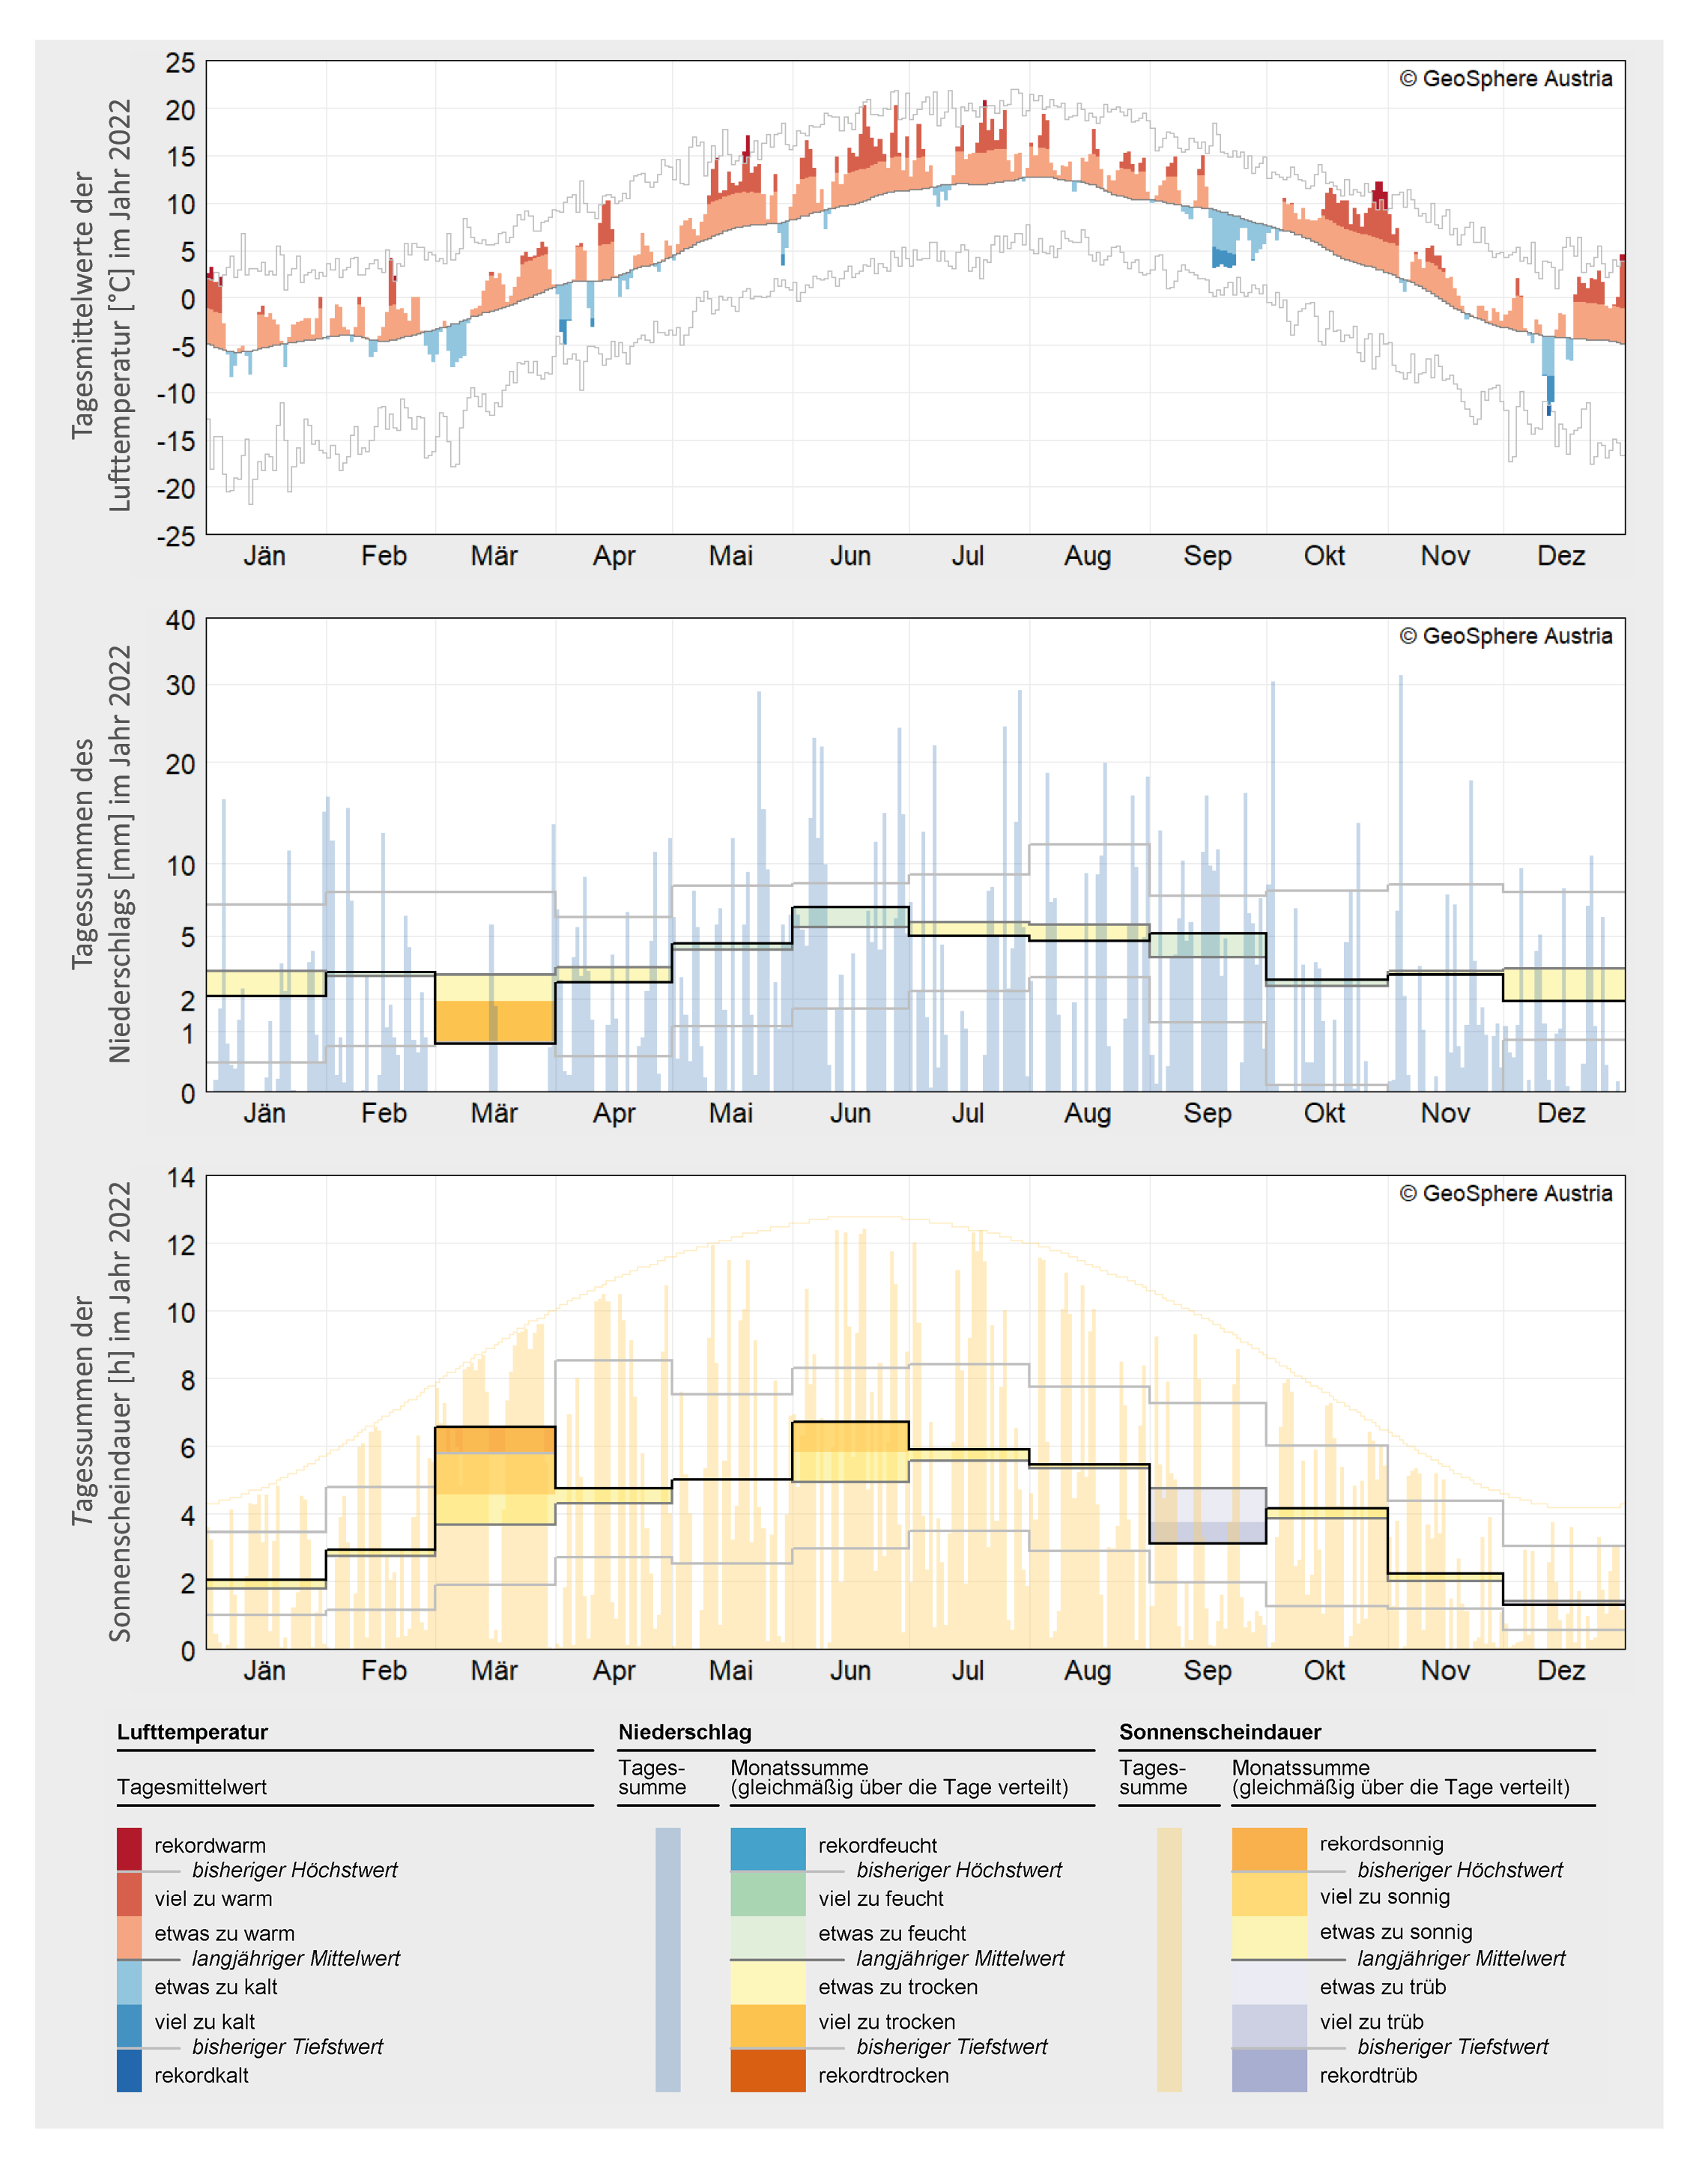Click the Niederschlag legend heading
1708x2159 pixels.
click(684, 1732)
